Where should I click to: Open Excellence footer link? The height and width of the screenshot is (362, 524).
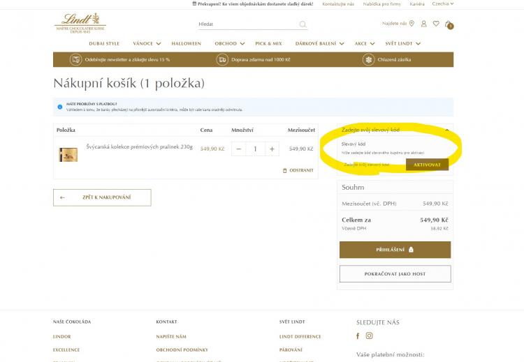pyautogui.click(x=66, y=350)
